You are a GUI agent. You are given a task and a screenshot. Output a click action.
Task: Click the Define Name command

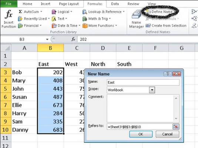[x=160, y=12]
